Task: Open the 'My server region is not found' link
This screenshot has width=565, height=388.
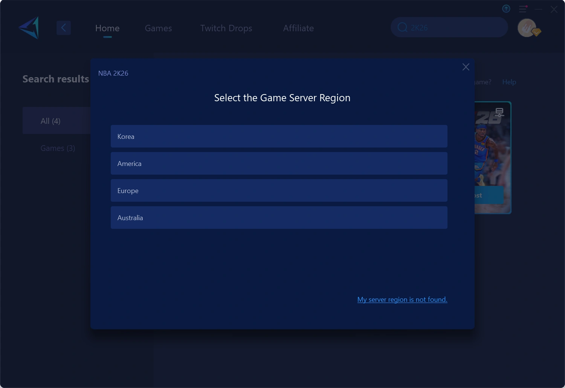Action: [402, 300]
